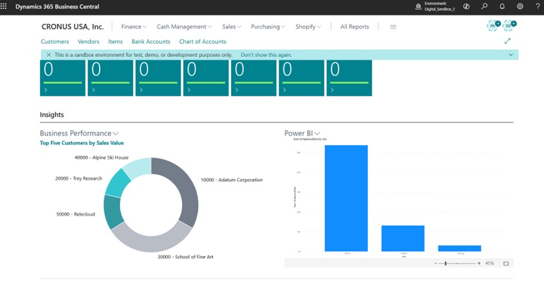Open the Vendors link
Viewport: 544px width, 283px height.
(x=89, y=41)
